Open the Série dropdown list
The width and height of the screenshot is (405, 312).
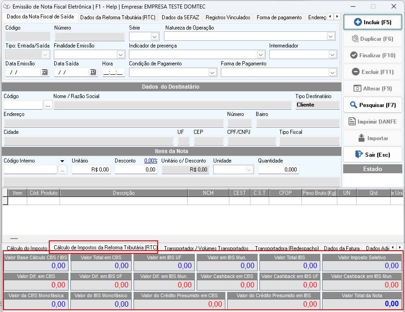[155, 37]
